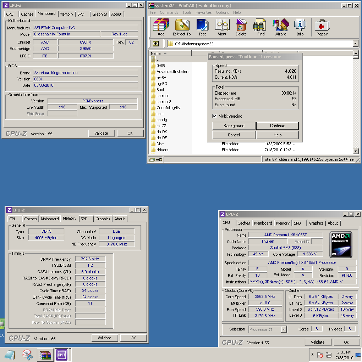Click the leftmost taskbar notebook icon
Screen dimensions: 362x362
(10, 355)
